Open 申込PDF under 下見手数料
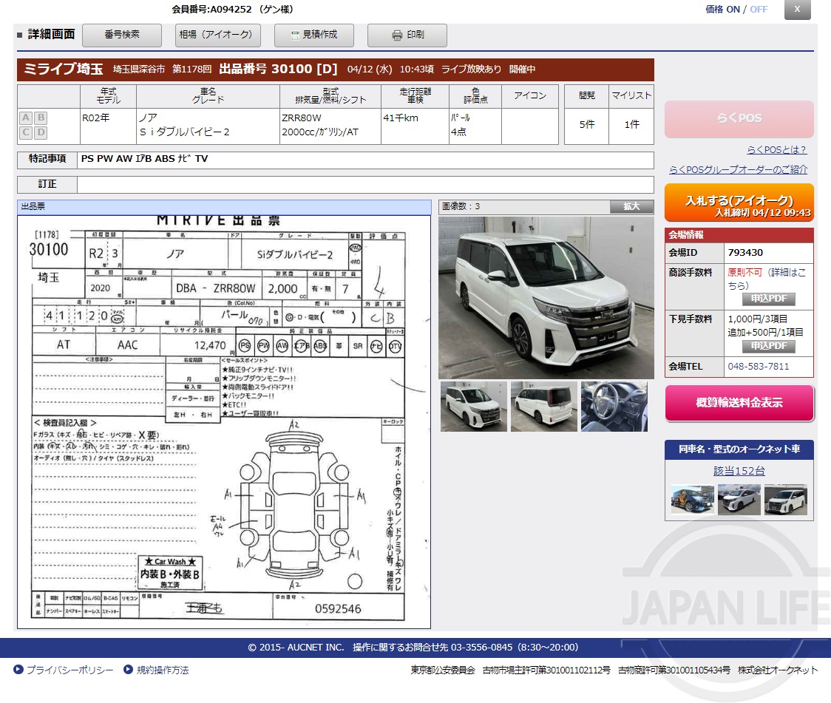The height and width of the screenshot is (703, 831). (x=769, y=346)
